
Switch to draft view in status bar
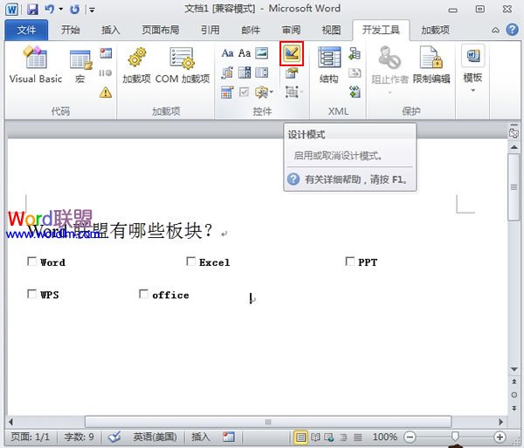[x=357, y=437]
